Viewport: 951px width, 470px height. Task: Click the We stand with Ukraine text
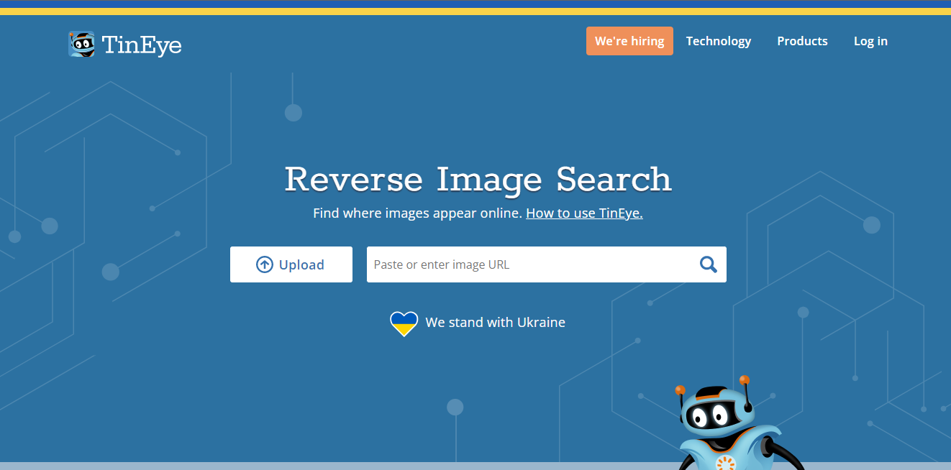point(495,323)
